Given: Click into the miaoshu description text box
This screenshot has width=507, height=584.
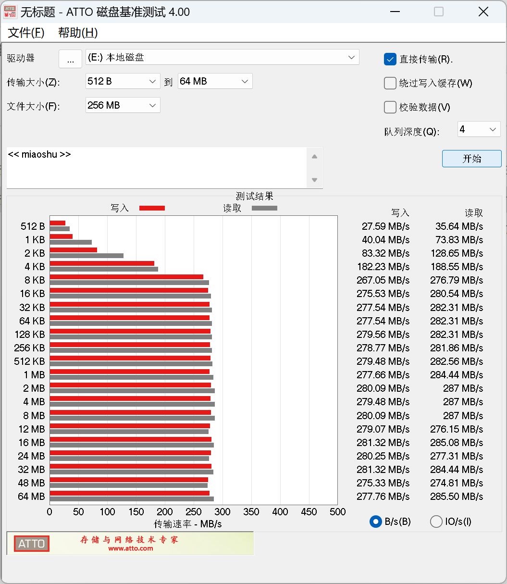Looking at the screenshot, I should [x=157, y=168].
